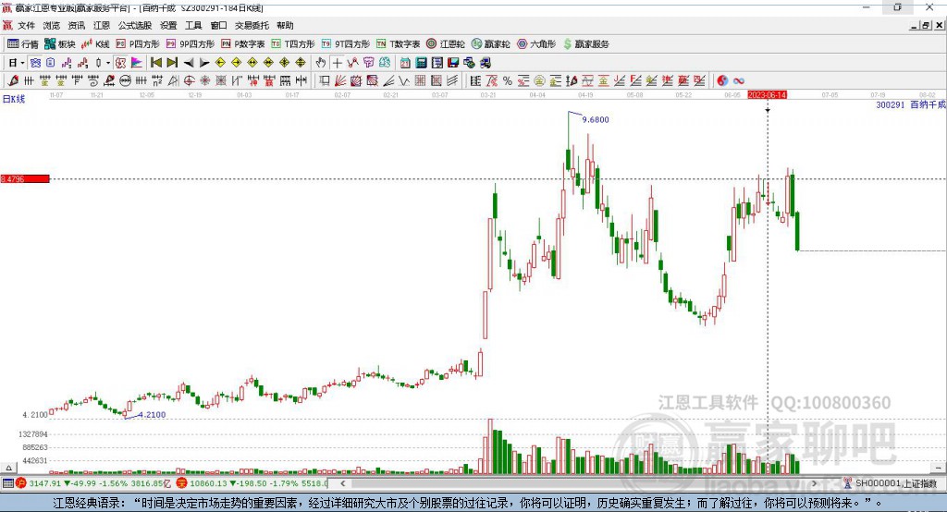Expand the indicator panel up-arrow at bottom left
This screenshot has width=947, height=512.
[8, 468]
